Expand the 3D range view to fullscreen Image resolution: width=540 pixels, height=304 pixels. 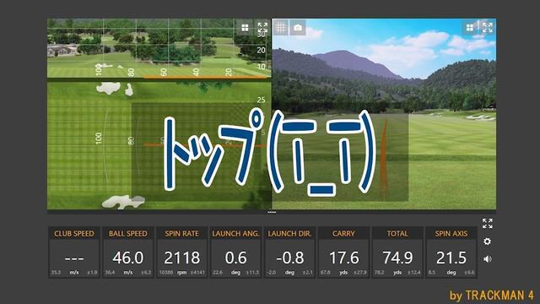pos(488,27)
